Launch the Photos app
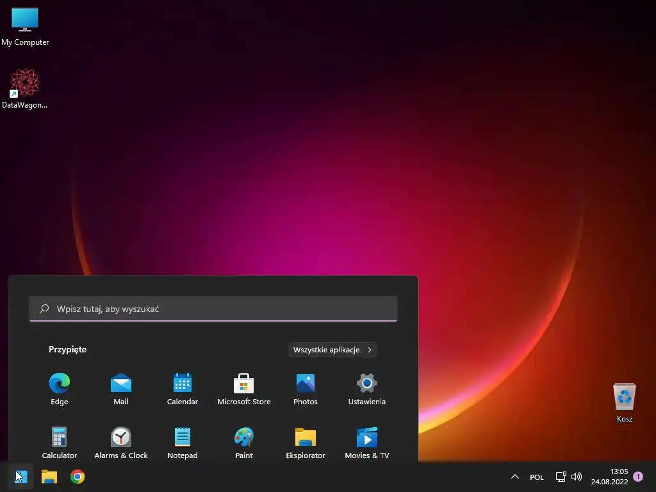 tap(306, 389)
